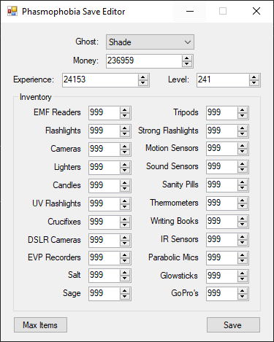Click the Level value field
274x342 pixels.
(x=223, y=79)
